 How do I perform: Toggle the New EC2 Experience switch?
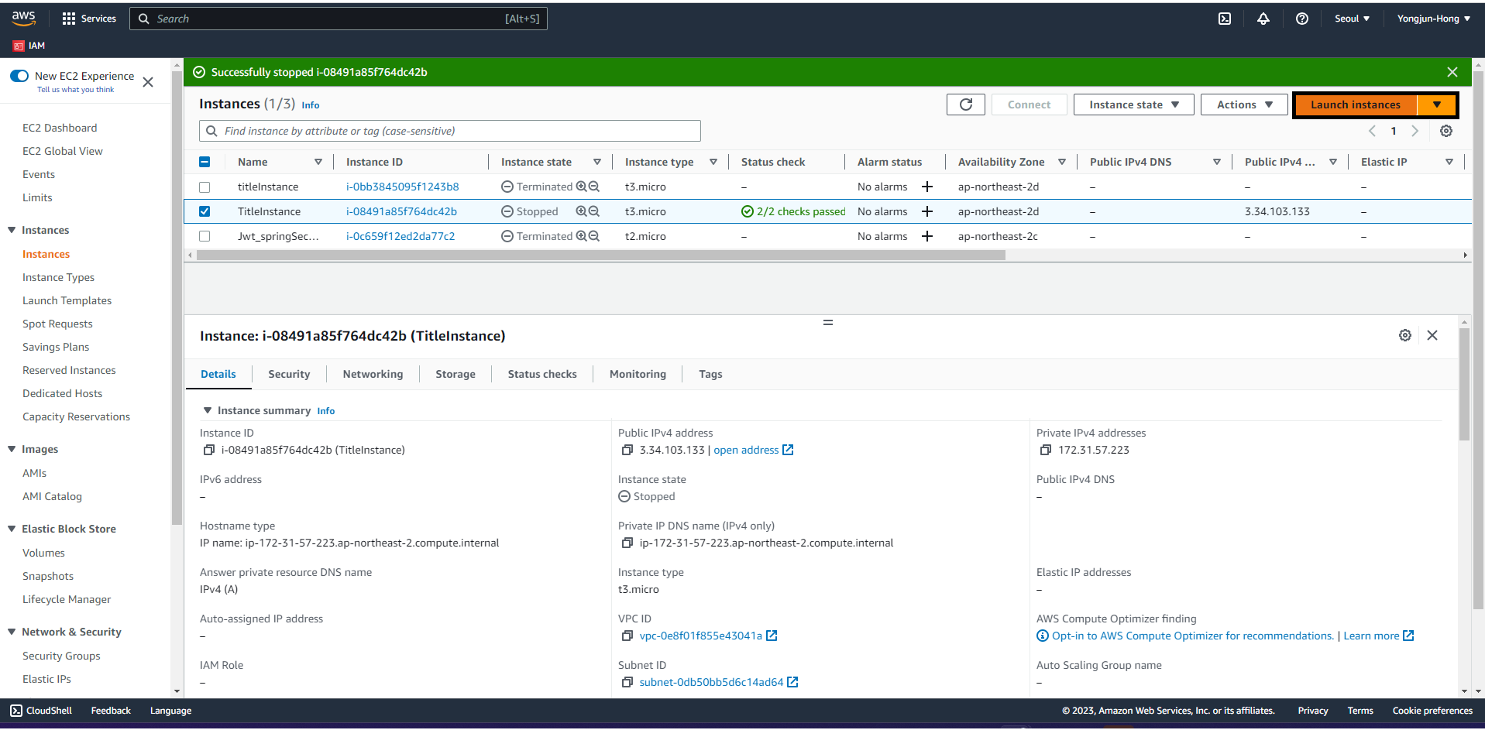pos(19,76)
